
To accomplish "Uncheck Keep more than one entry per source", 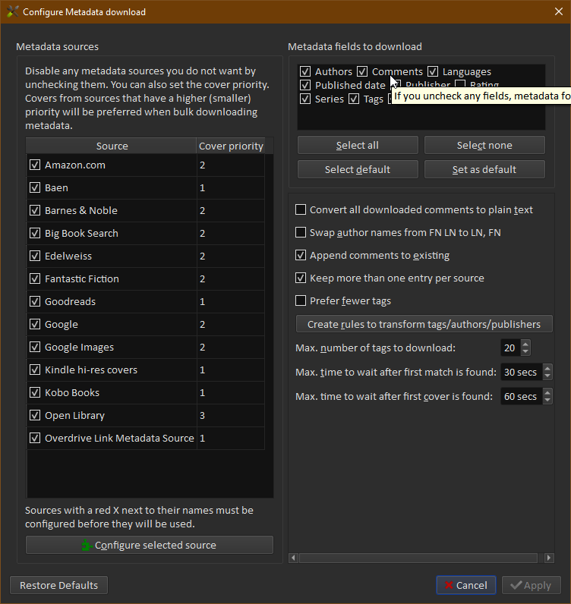I will point(301,278).
